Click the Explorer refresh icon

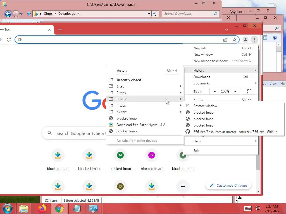tap(155, 14)
